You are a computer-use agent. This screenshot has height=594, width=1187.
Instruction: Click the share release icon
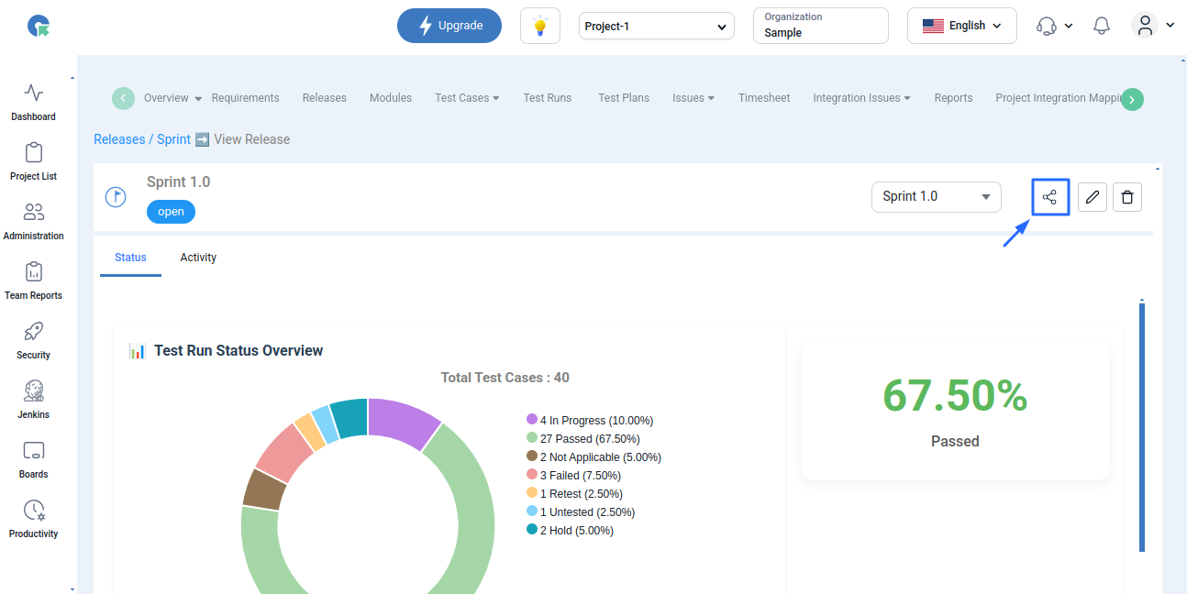pos(1050,197)
